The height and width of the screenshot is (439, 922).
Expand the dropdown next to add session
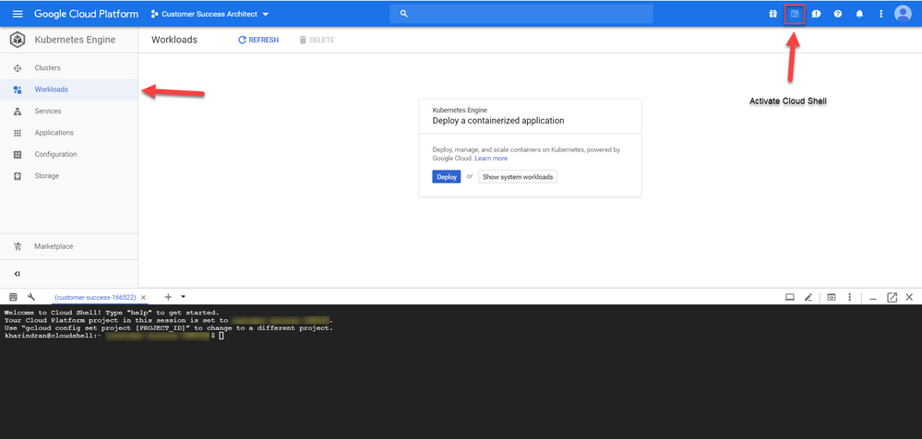(184, 297)
